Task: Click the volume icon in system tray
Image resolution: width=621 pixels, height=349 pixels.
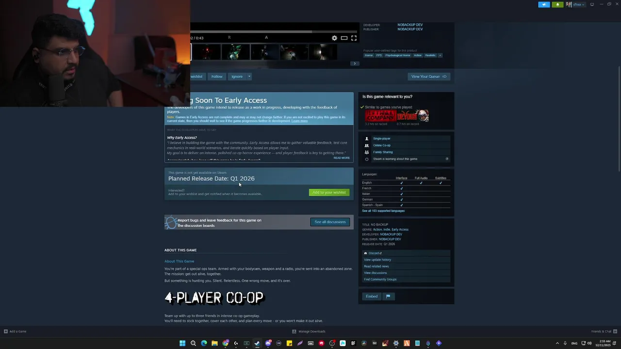Action: [589, 343]
